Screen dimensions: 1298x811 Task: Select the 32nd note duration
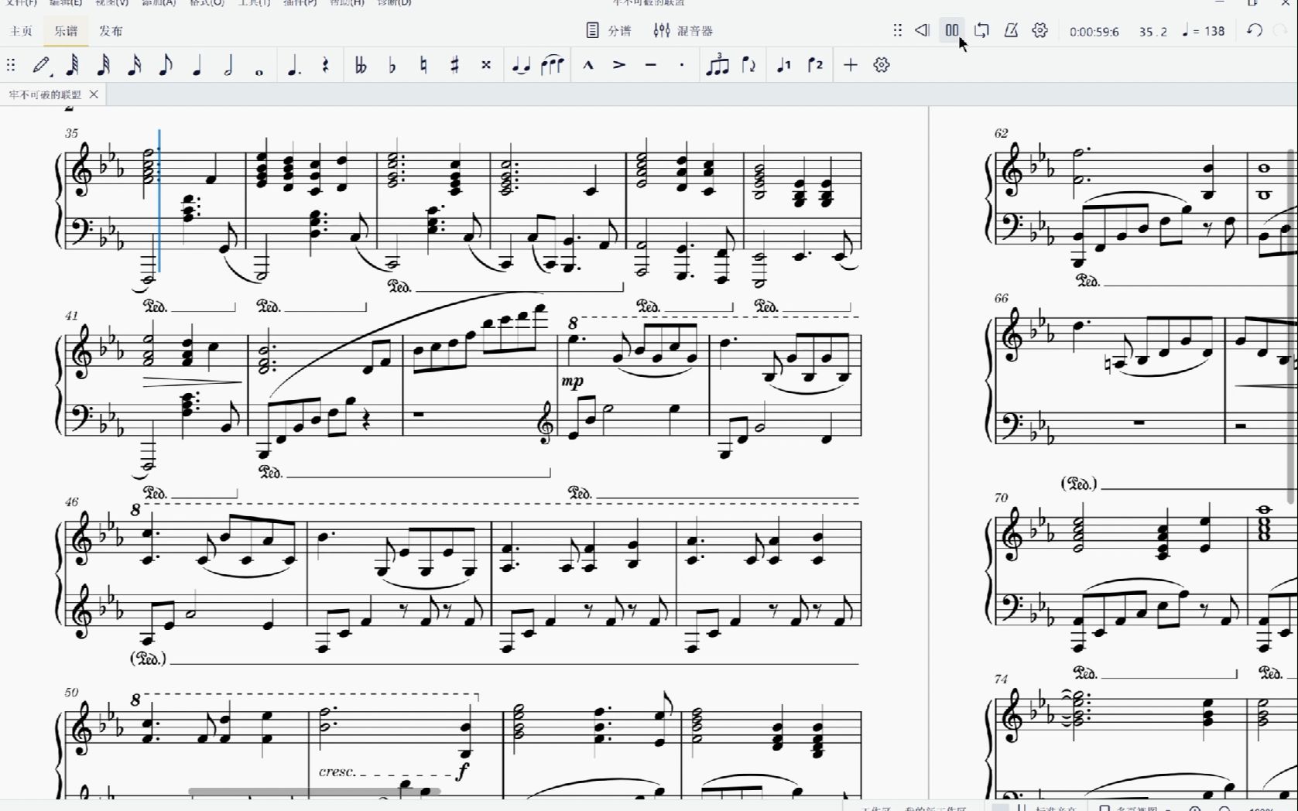coord(103,65)
